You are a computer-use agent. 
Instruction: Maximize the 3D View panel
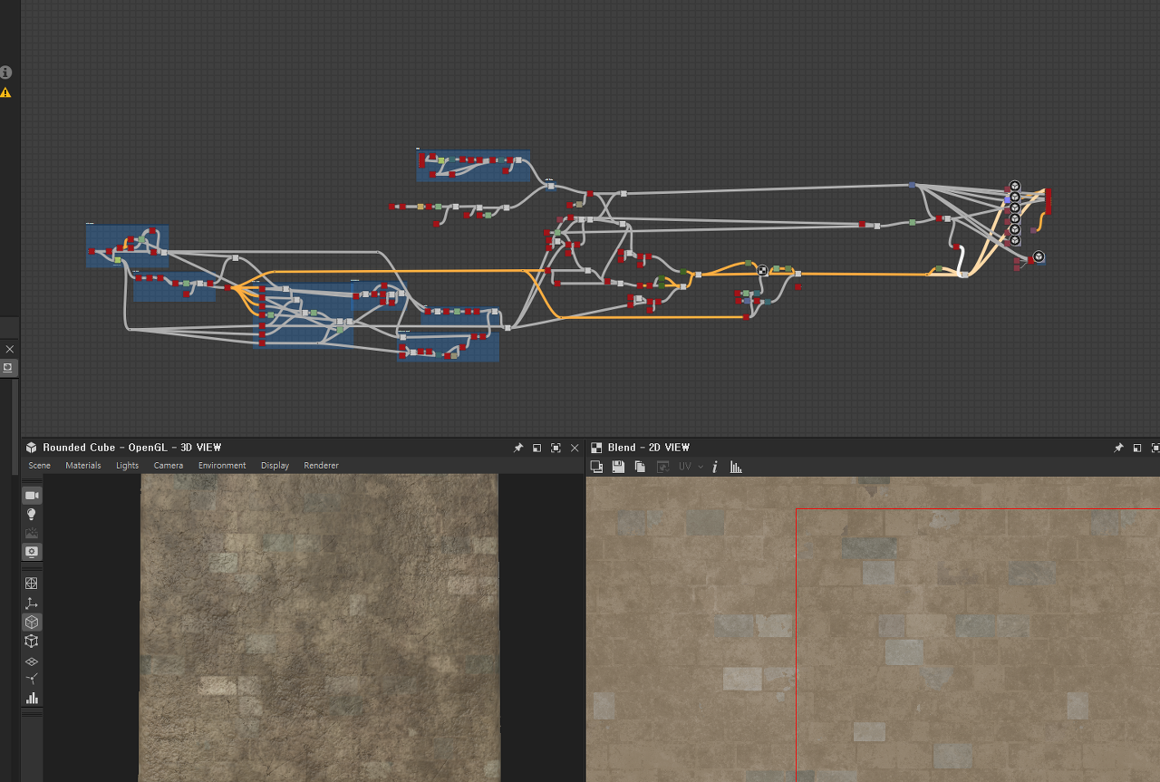(x=556, y=448)
